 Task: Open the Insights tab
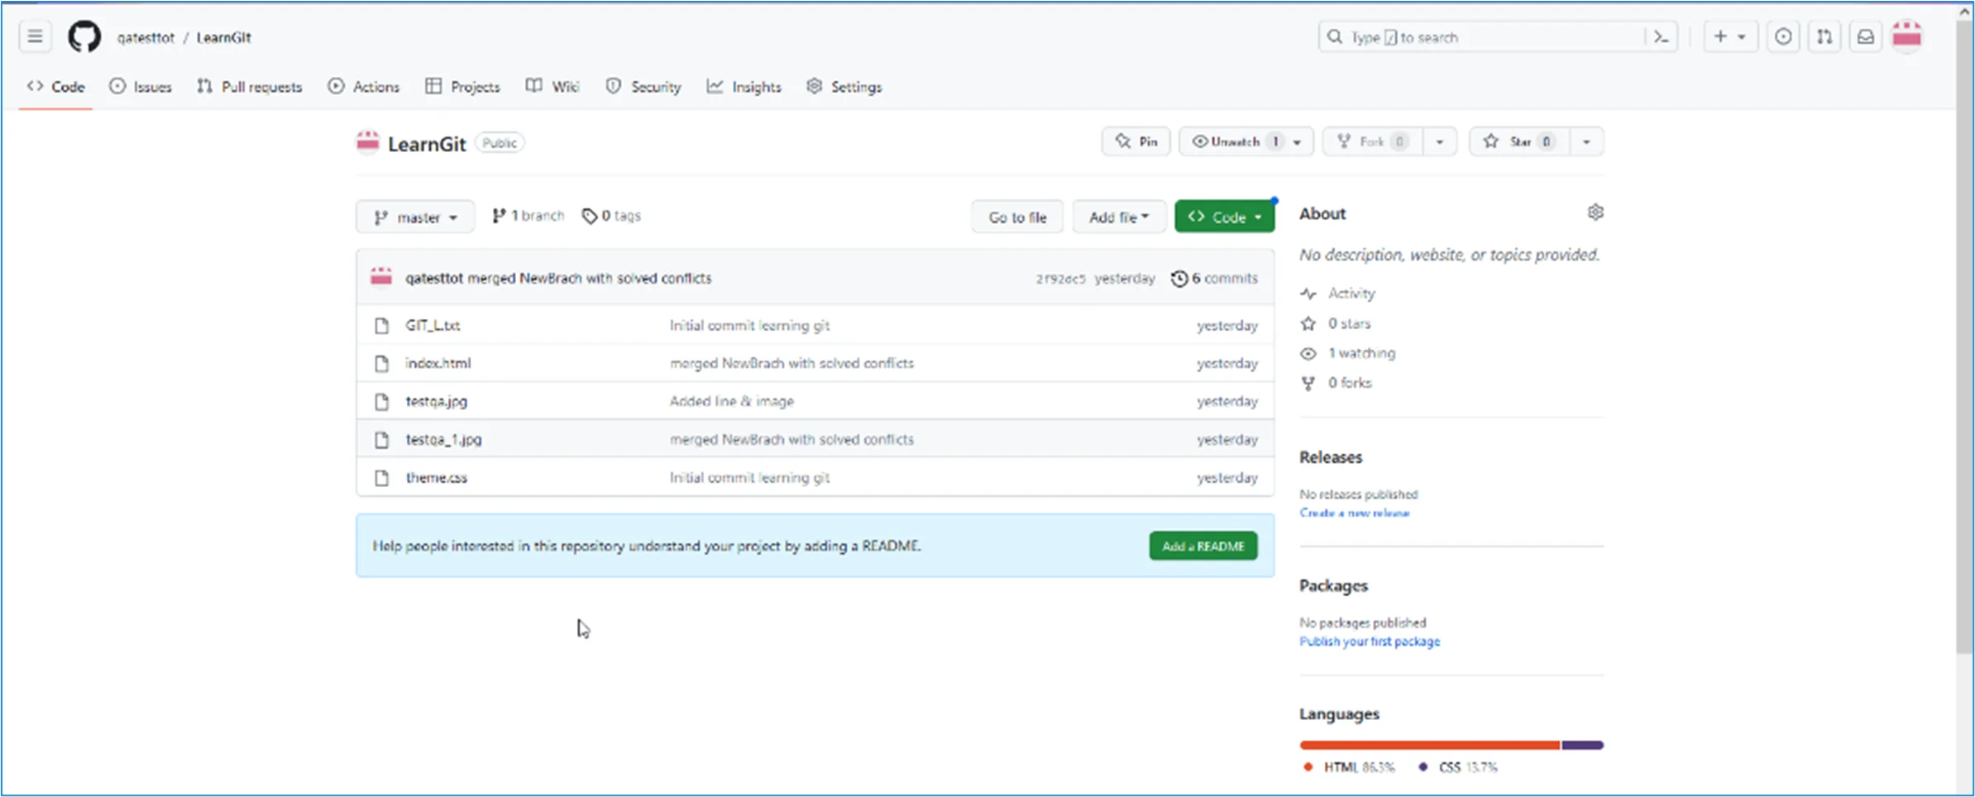pos(744,86)
